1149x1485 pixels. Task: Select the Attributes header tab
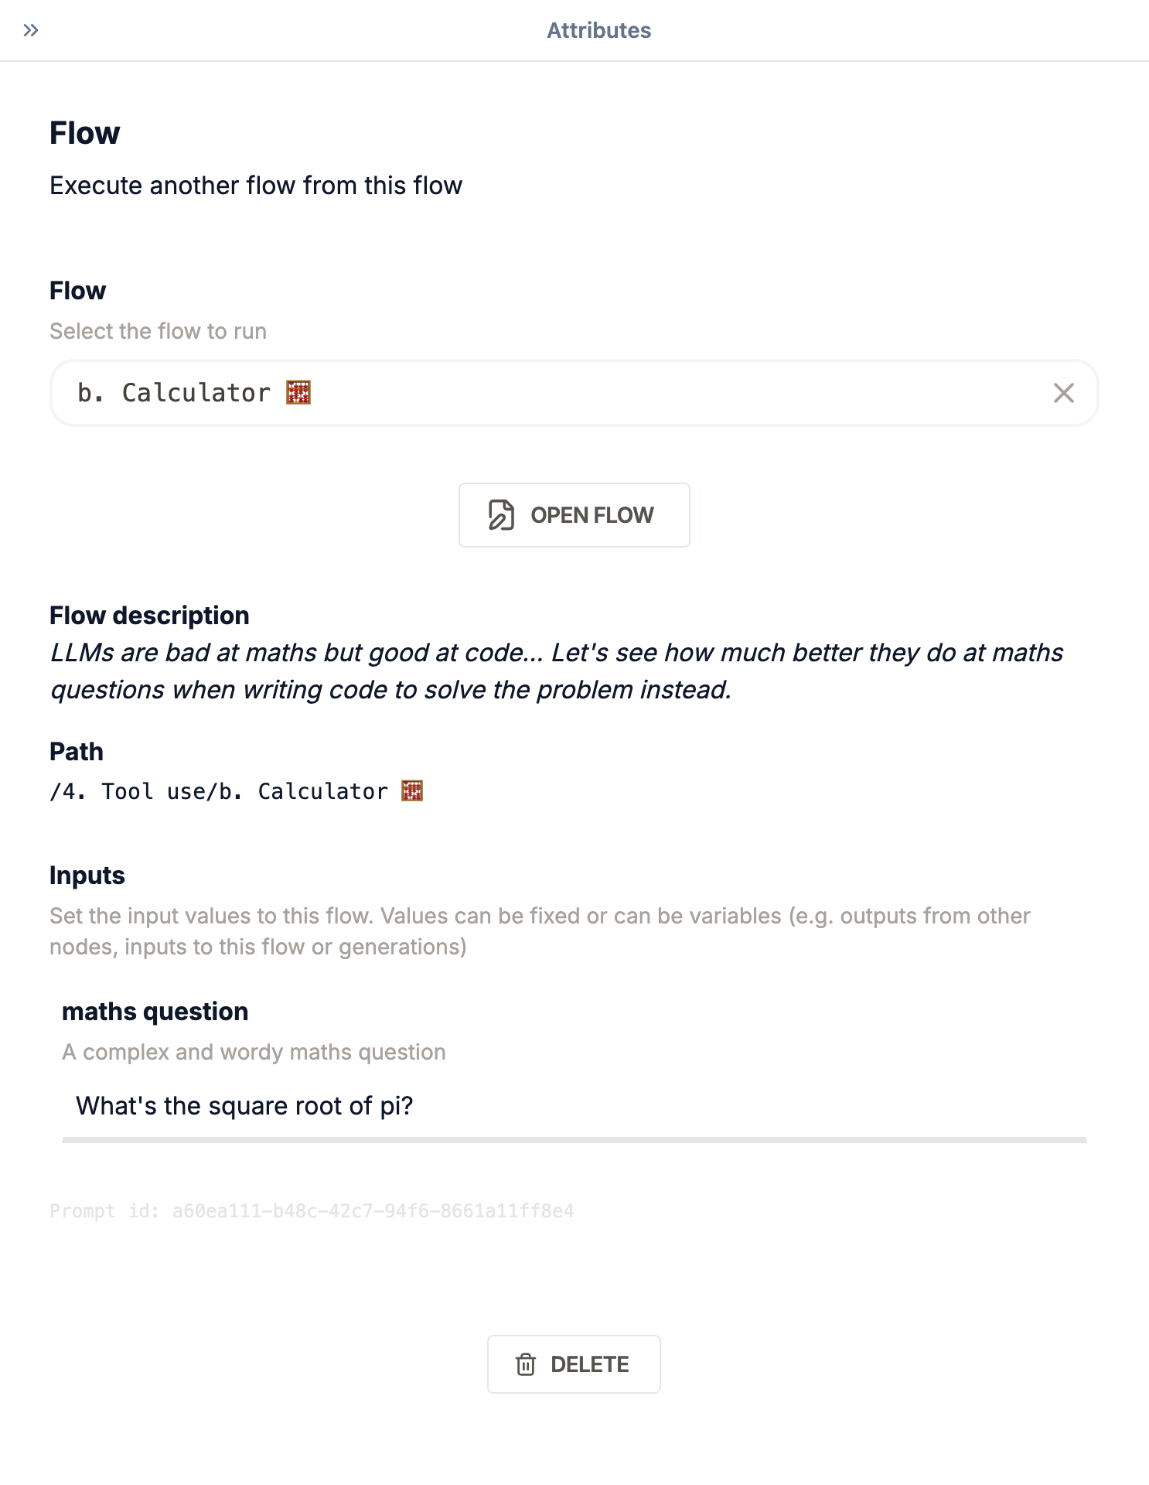pyautogui.click(x=598, y=31)
